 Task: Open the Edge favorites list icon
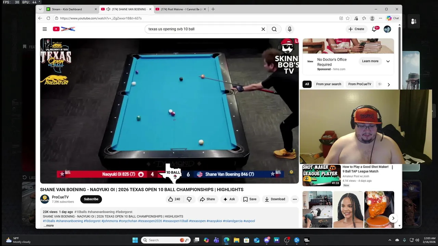click(364, 18)
